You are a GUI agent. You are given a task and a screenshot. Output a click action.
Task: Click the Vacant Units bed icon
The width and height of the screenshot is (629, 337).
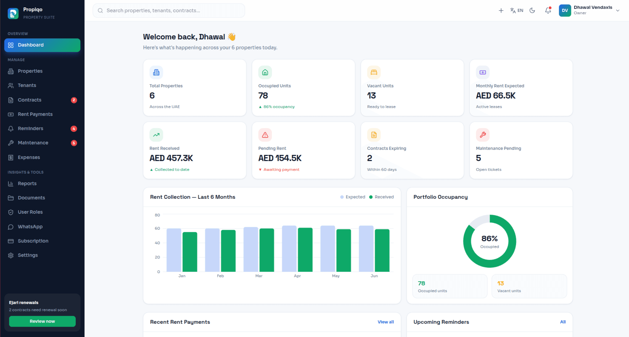coord(374,72)
